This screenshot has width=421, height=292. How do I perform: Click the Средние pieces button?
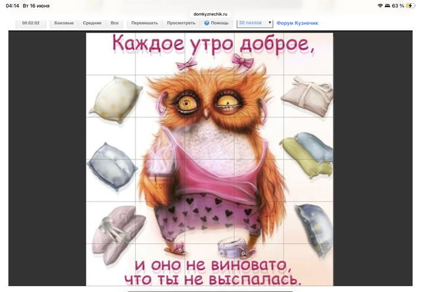coord(92,24)
